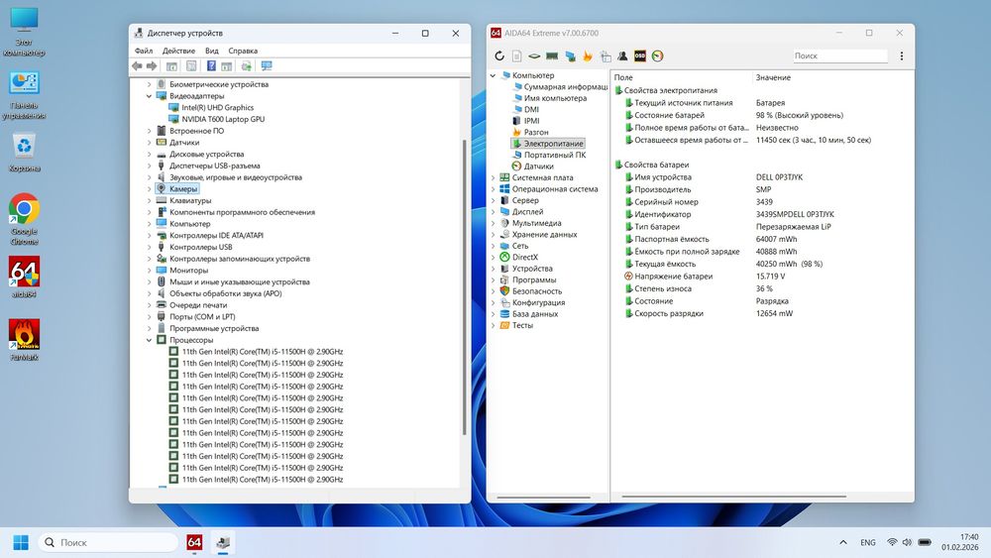Select NVIDIA T600 Laptop GPU device

[223, 119]
